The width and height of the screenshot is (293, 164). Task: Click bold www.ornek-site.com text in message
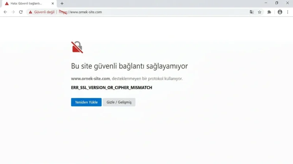[90, 79]
